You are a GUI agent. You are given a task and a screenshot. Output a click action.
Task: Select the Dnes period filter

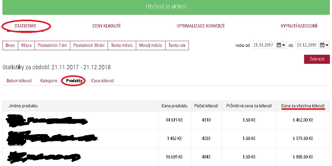coord(10,45)
